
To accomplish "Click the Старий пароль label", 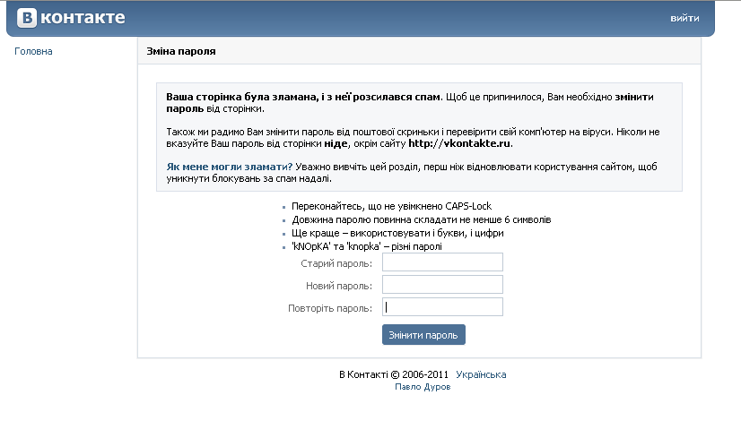I will tap(336, 263).
